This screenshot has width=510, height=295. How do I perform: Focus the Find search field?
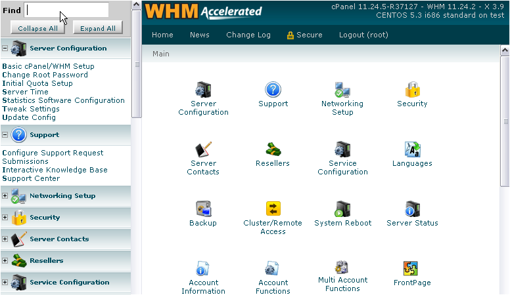pyautogui.click(x=66, y=10)
